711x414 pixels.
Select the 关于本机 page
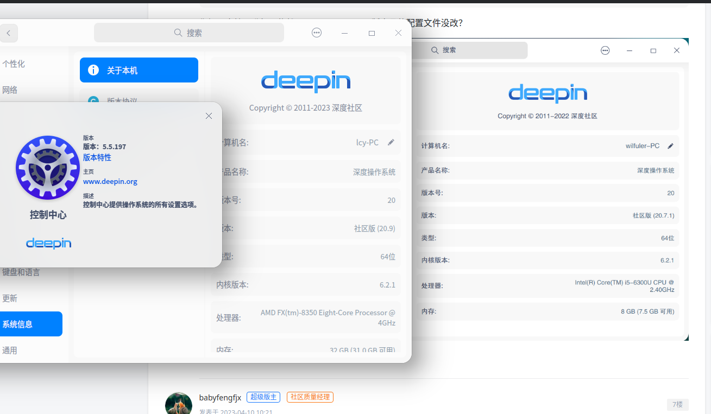[139, 70]
